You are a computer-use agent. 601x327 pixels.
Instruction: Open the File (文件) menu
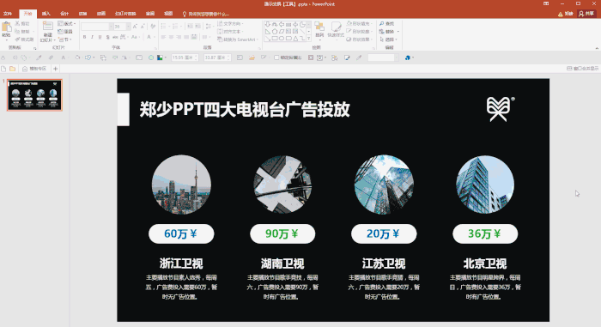(x=8, y=14)
